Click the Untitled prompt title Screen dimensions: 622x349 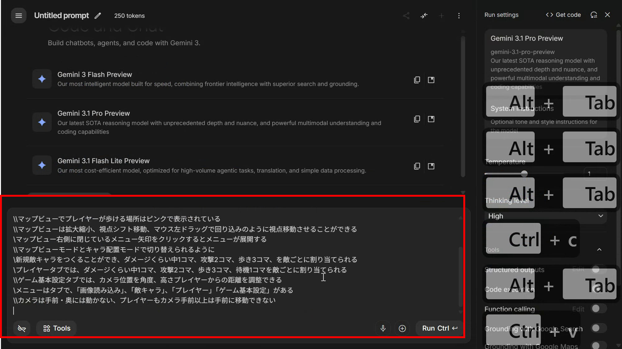click(x=61, y=16)
